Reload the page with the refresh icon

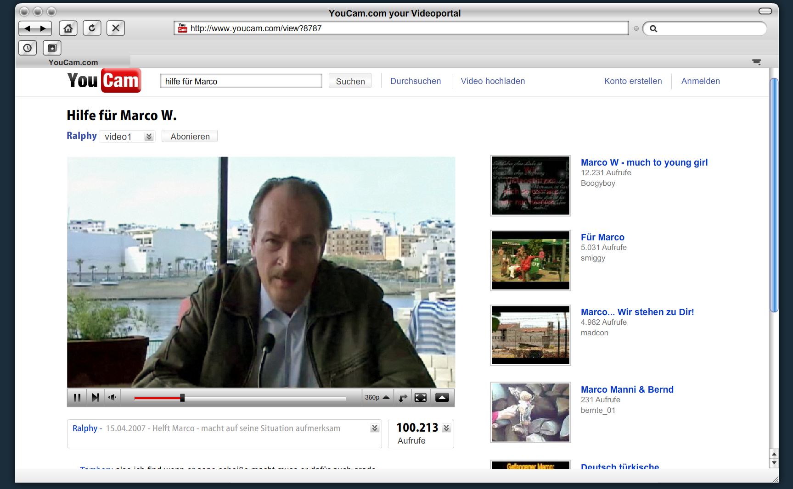(x=92, y=28)
